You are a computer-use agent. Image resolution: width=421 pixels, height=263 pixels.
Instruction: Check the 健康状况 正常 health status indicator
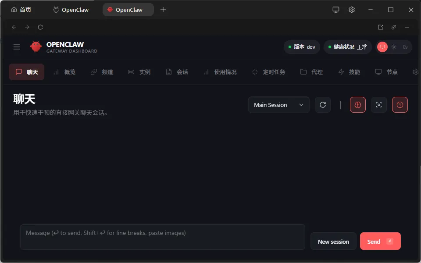tap(347, 47)
